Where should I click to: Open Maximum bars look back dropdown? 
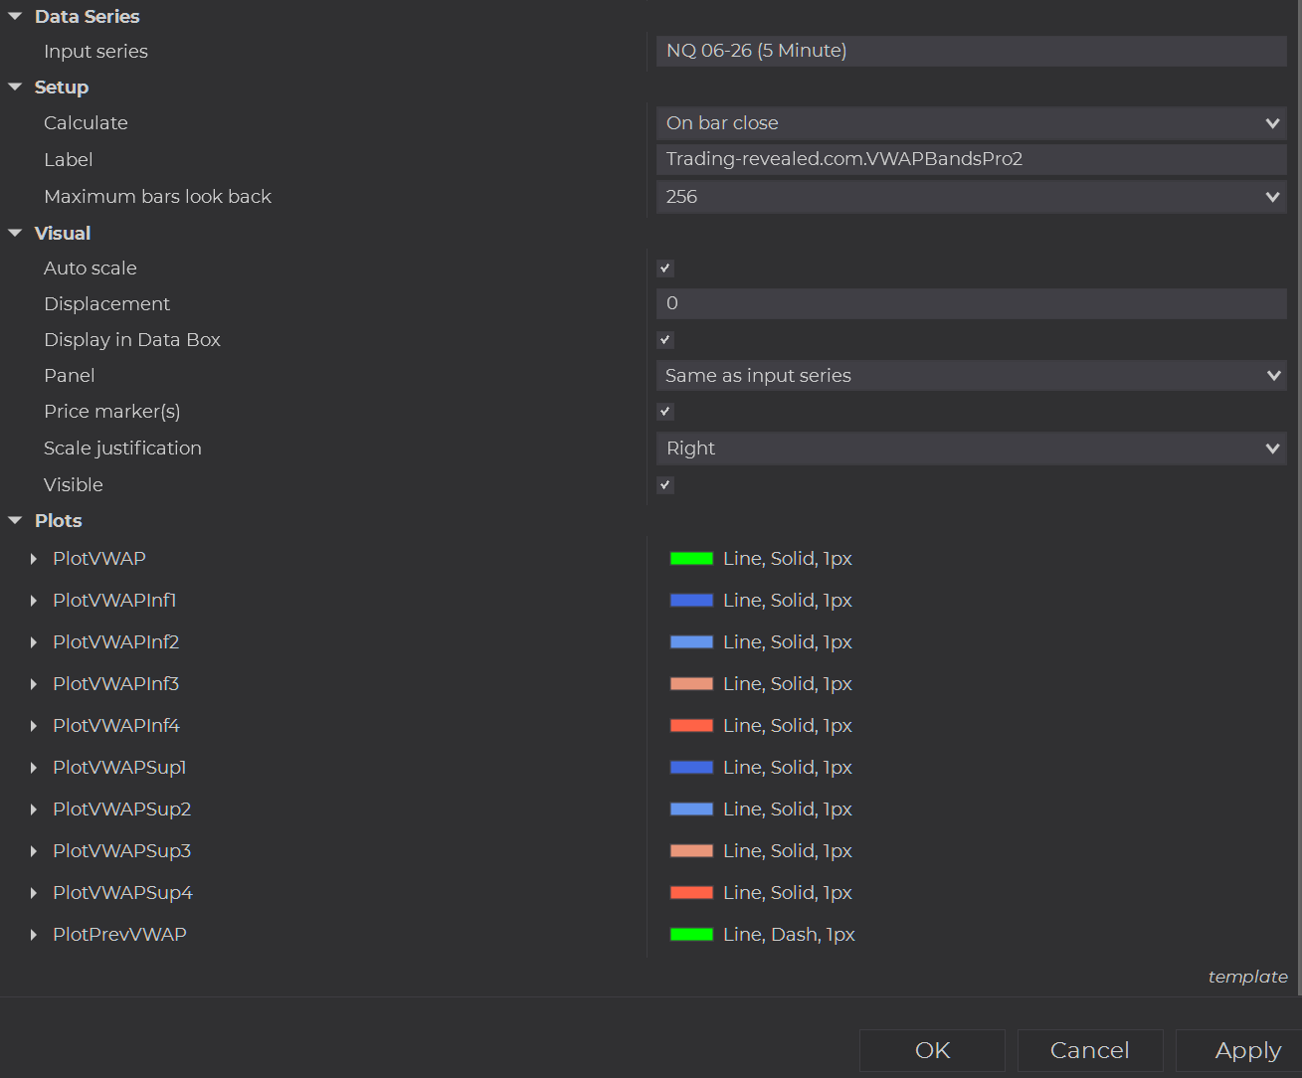pyautogui.click(x=971, y=197)
